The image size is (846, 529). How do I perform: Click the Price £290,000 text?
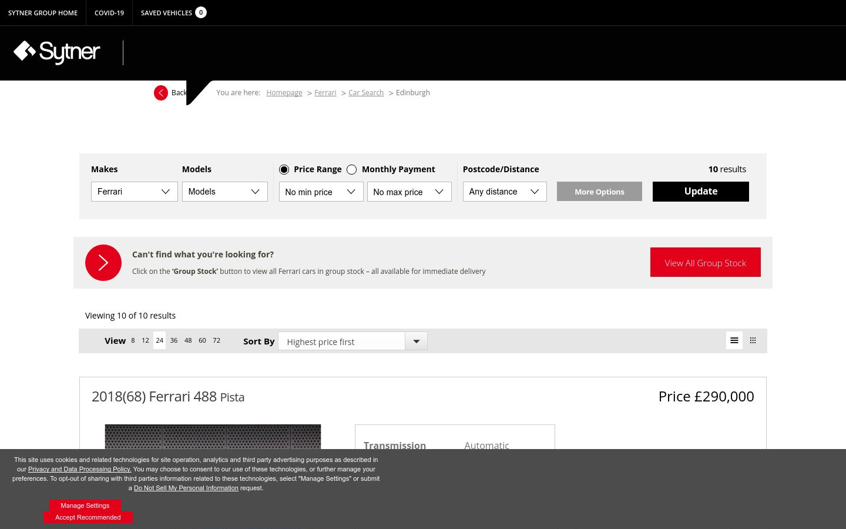click(x=706, y=397)
